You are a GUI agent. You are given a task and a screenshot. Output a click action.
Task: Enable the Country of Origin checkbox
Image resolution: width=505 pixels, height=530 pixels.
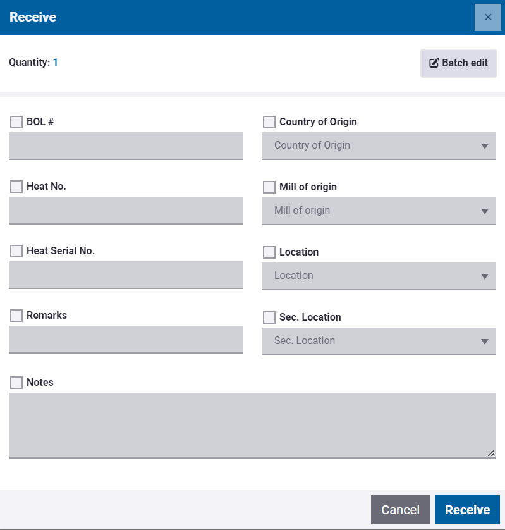[269, 122]
